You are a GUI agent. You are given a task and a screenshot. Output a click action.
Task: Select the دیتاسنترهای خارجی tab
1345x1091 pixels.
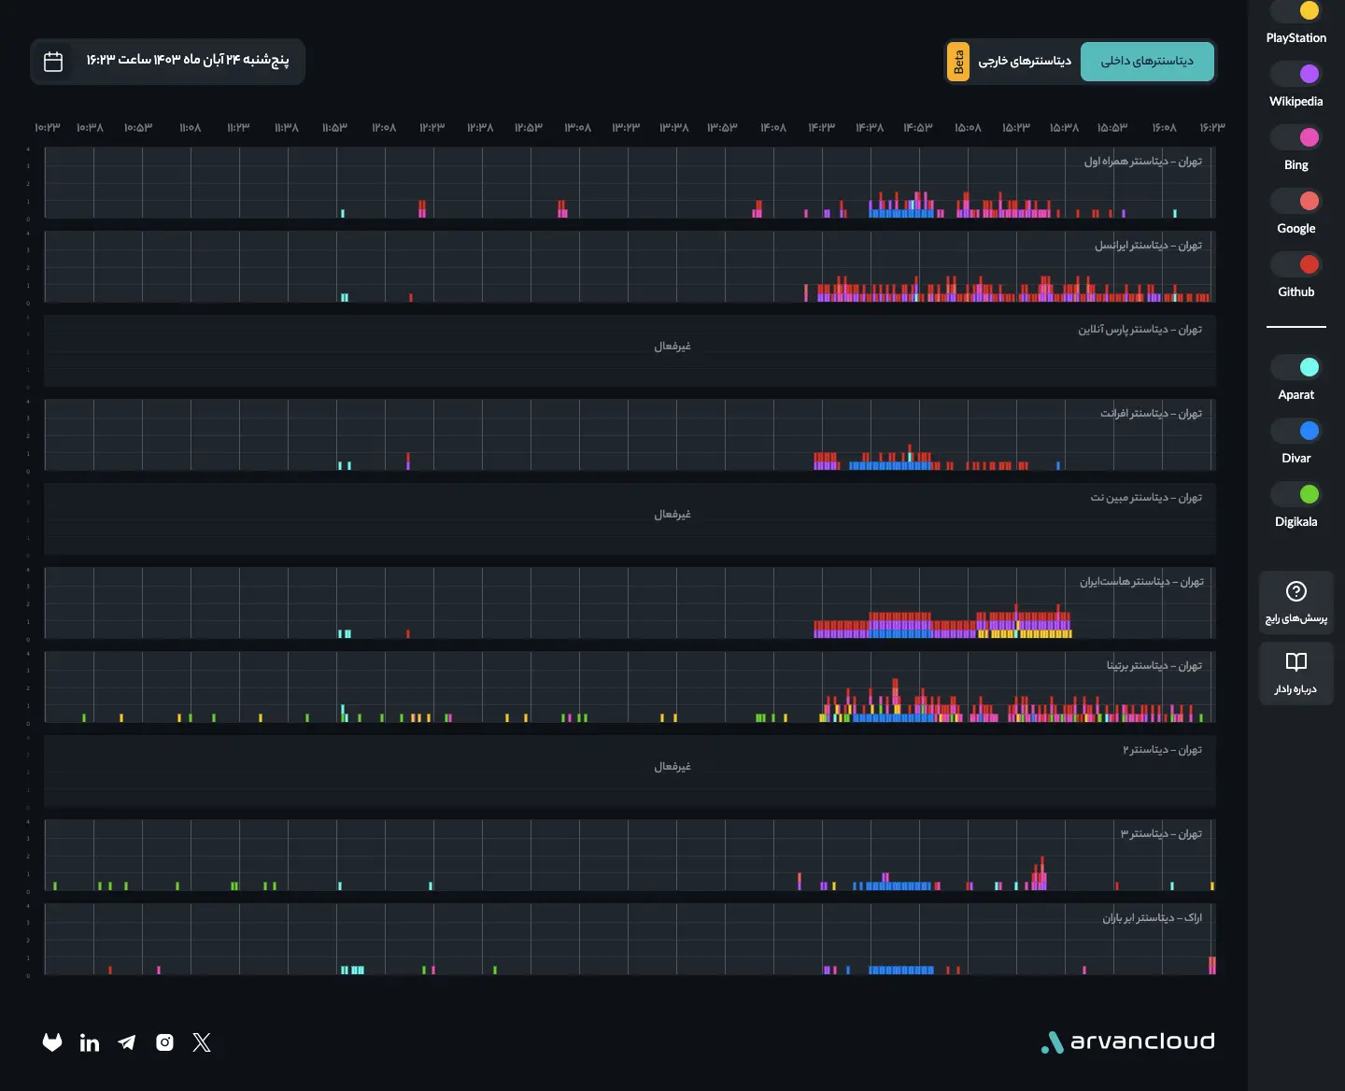pos(1025,62)
